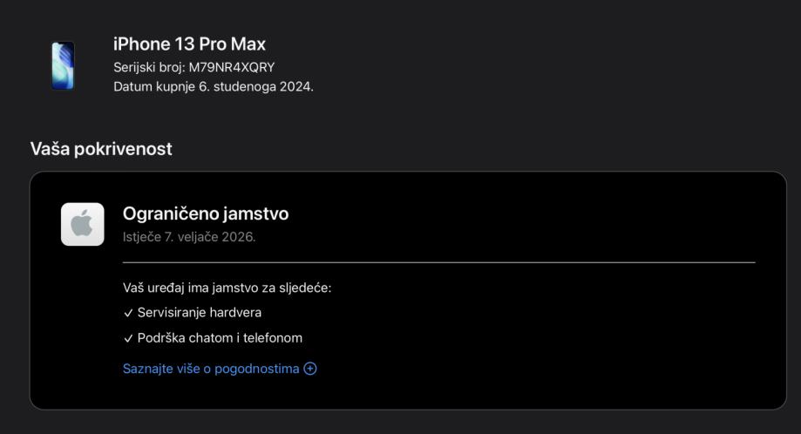Screen dimensions: 801x434
Task: Open the 'Saznajte više o pogodnostima' link
Action: 211,369
